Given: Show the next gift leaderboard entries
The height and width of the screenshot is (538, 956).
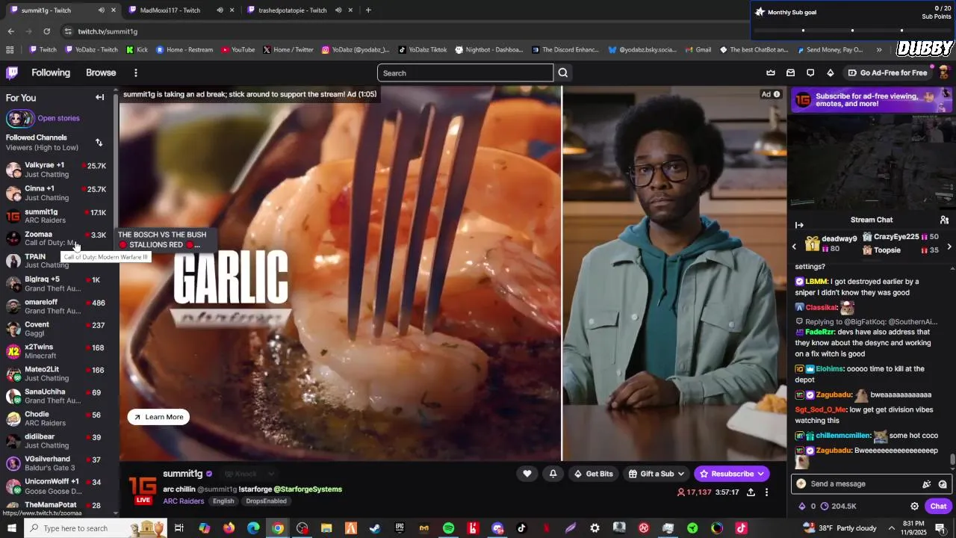Looking at the screenshot, I should coord(949,247).
